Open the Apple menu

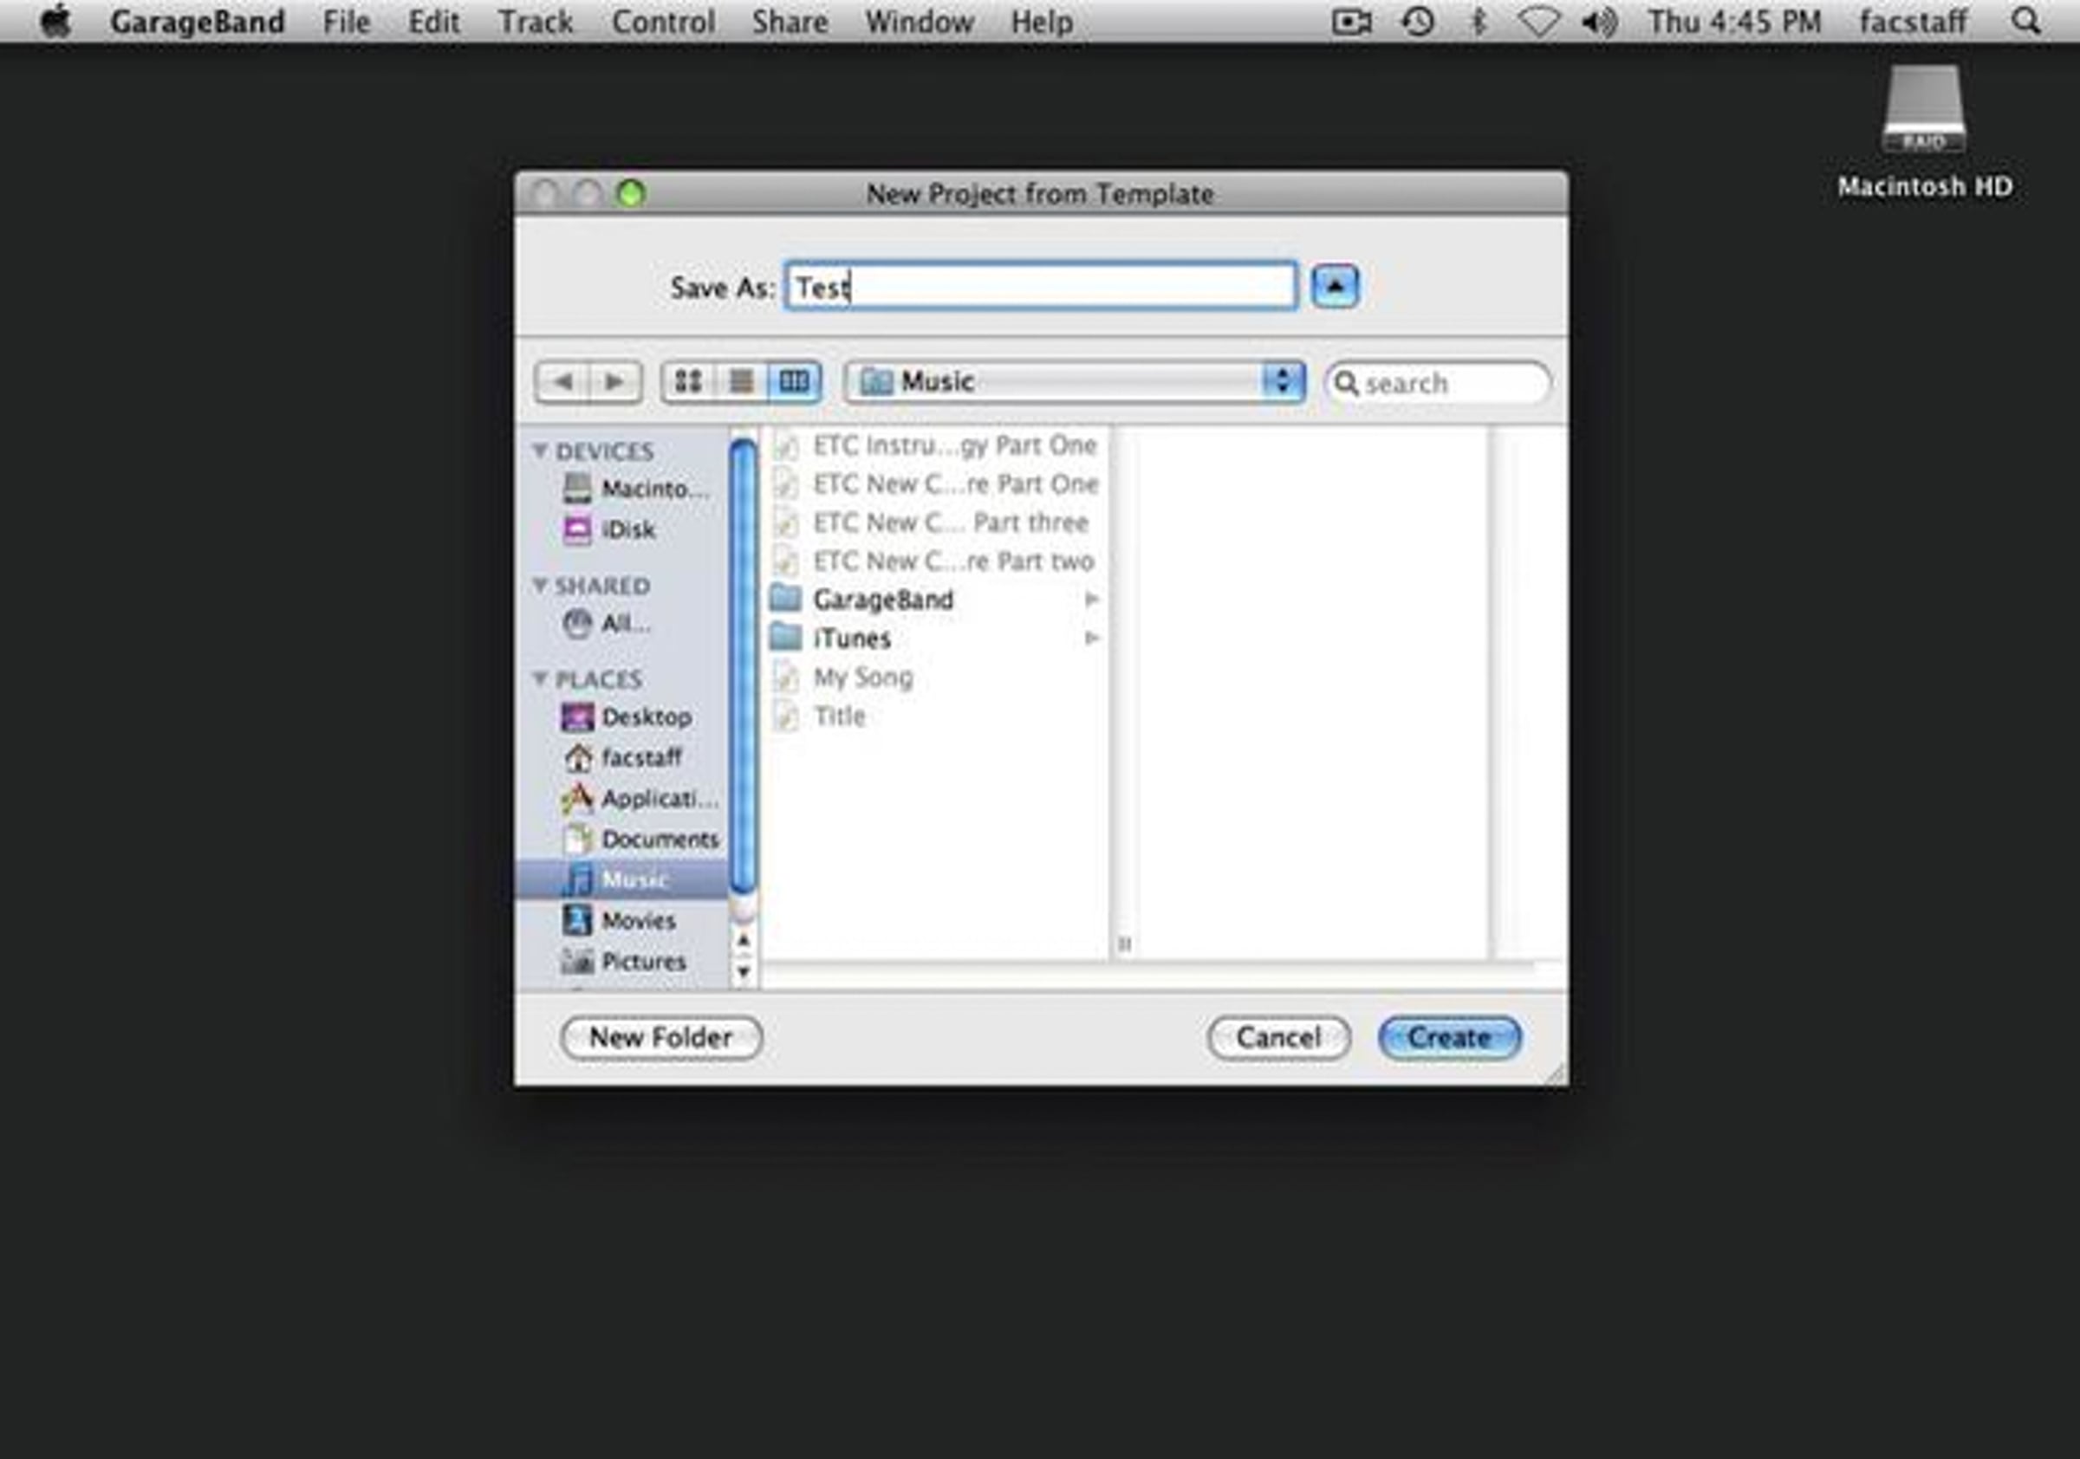point(56,20)
